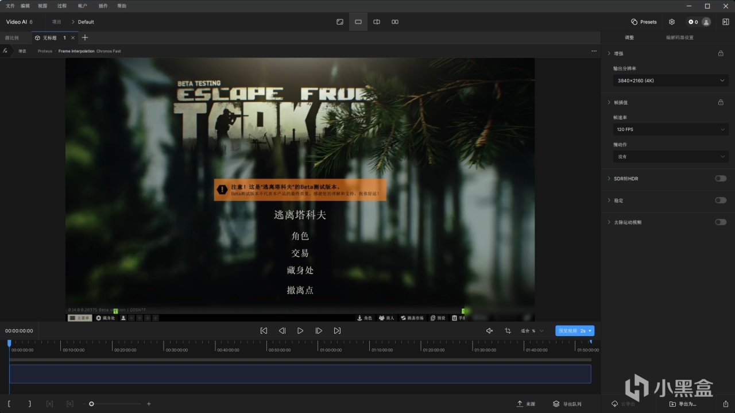Open the 帮助 menu
The image size is (735, 413).
[x=122, y=6]
